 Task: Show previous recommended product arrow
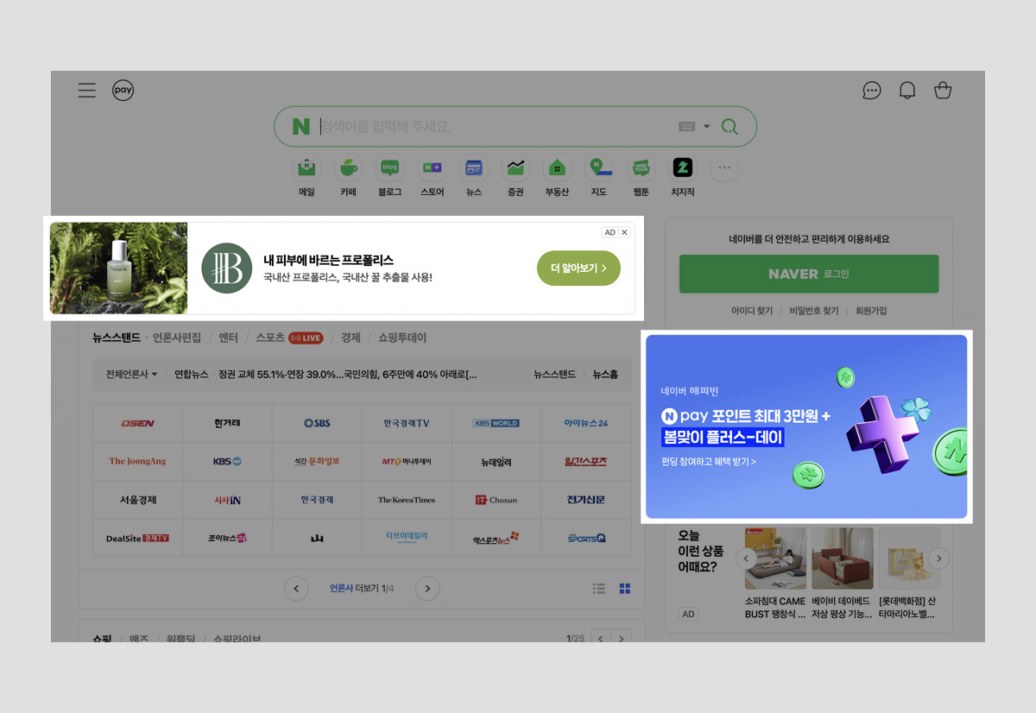[746, 558]
